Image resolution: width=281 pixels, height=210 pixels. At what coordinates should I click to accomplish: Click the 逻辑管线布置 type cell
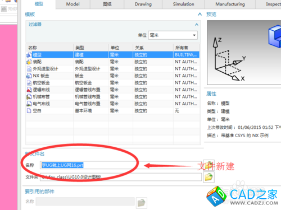91,90
